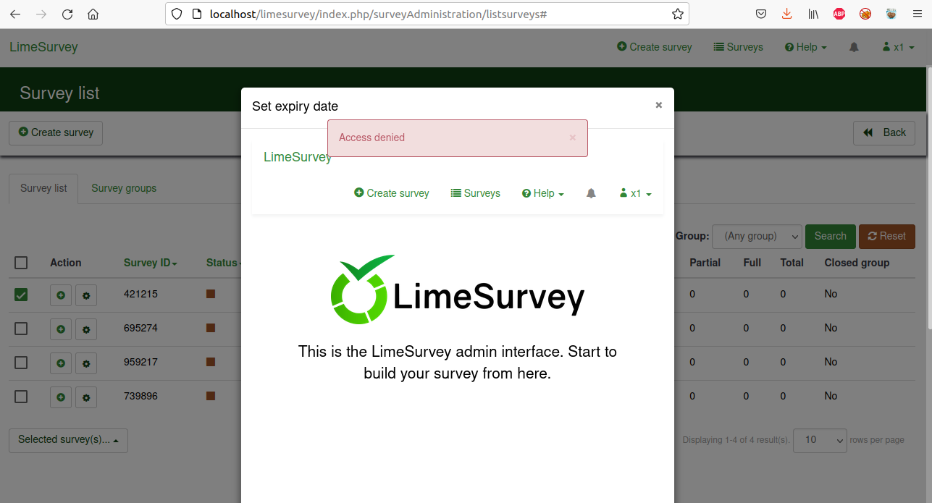The width and height of the screenshot is (932, 503).
Task: Go to browser home page icon
Action: click(93, 14)
